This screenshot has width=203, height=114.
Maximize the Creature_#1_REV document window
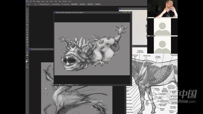[x=126, y=12]
